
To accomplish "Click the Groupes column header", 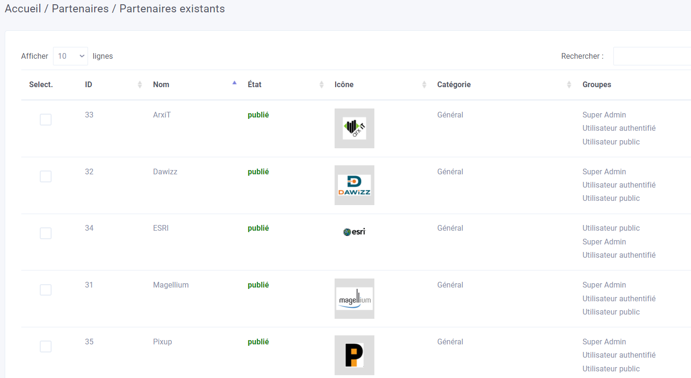I will click(x=597, y=85).
